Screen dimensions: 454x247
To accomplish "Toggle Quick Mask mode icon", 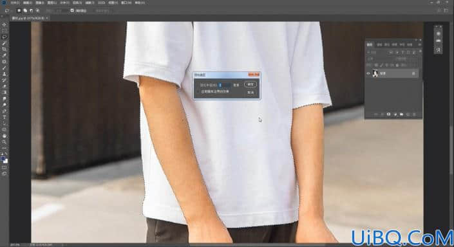I will pyautogui.click(x=5, y=167).
